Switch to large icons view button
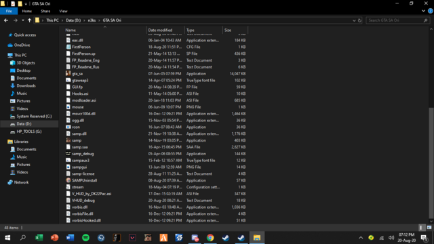434x244 pixels. click(x=429, y=228)
